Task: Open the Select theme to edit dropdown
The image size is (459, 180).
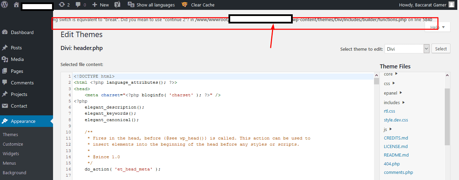Action: pos(407,49)
